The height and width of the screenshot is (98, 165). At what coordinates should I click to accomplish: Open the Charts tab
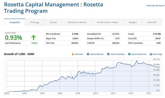click(53, 22)
